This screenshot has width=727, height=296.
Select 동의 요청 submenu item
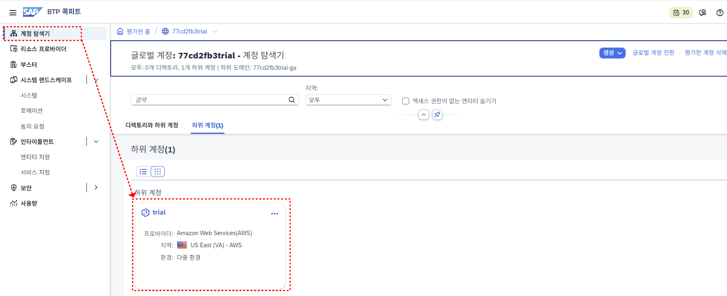point(32,126)
